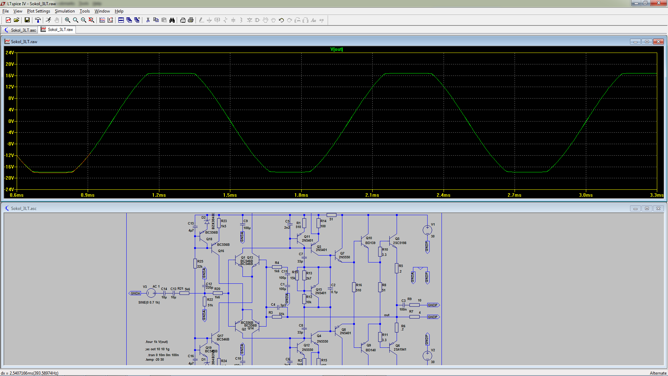Select the Sokol_3LT.raw tab
This screenshot has height=376, width=668.
57,30
